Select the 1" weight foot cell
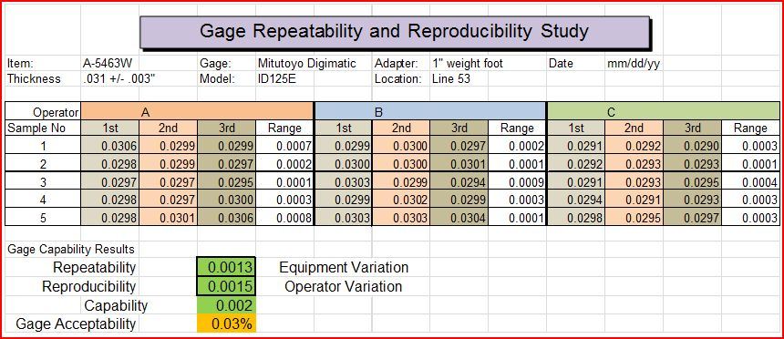This screenshot has width=784, height=339. 468,64
